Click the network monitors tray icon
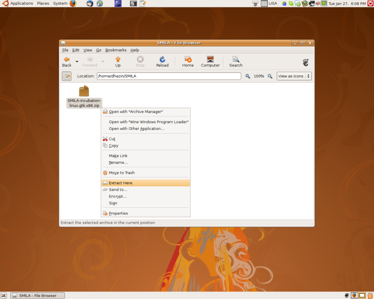The width and height of the screenshot is (374, 299). (311, 4)
